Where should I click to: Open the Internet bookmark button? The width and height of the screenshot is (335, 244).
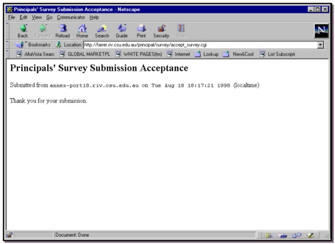(179, 54)
